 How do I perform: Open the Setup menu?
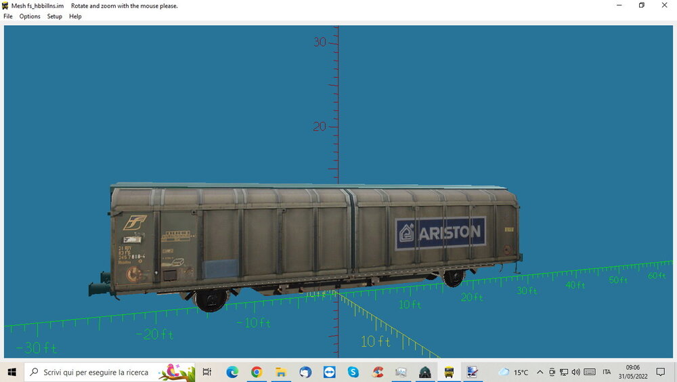tap(54, 16)
